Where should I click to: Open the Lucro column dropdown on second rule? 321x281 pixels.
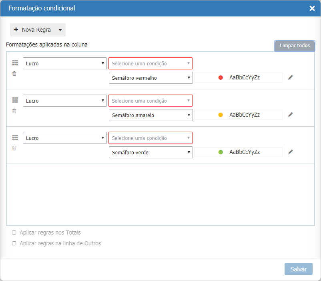(64, 100)
